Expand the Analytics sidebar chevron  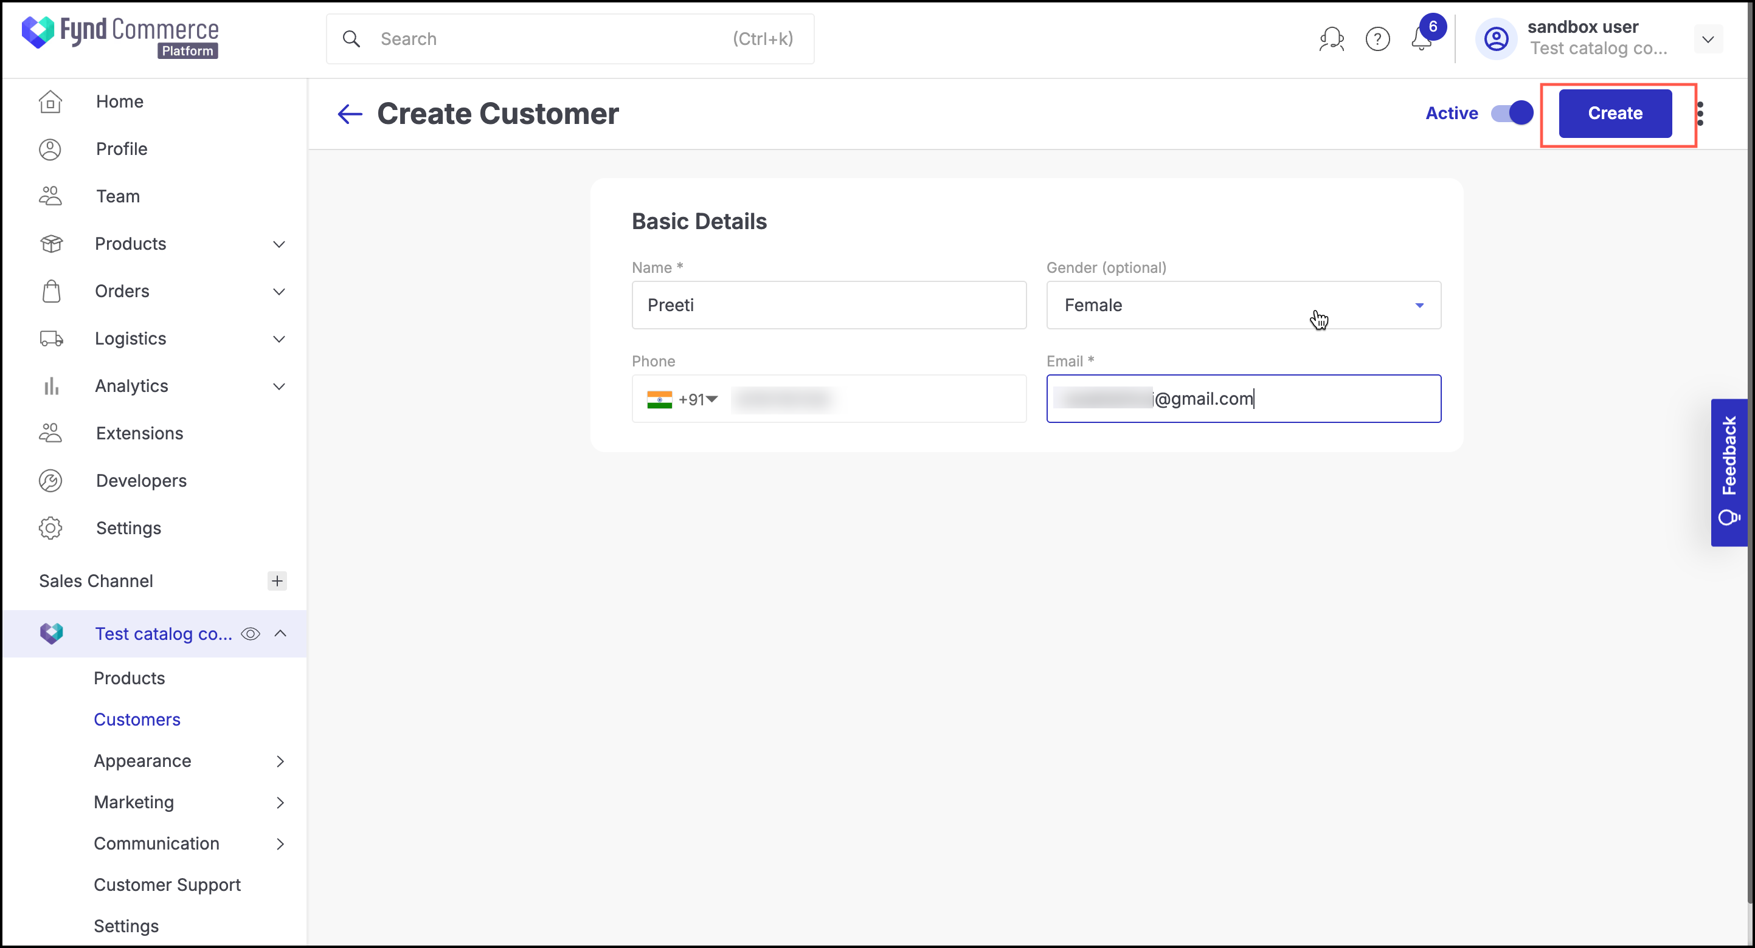tap(279, 386)
